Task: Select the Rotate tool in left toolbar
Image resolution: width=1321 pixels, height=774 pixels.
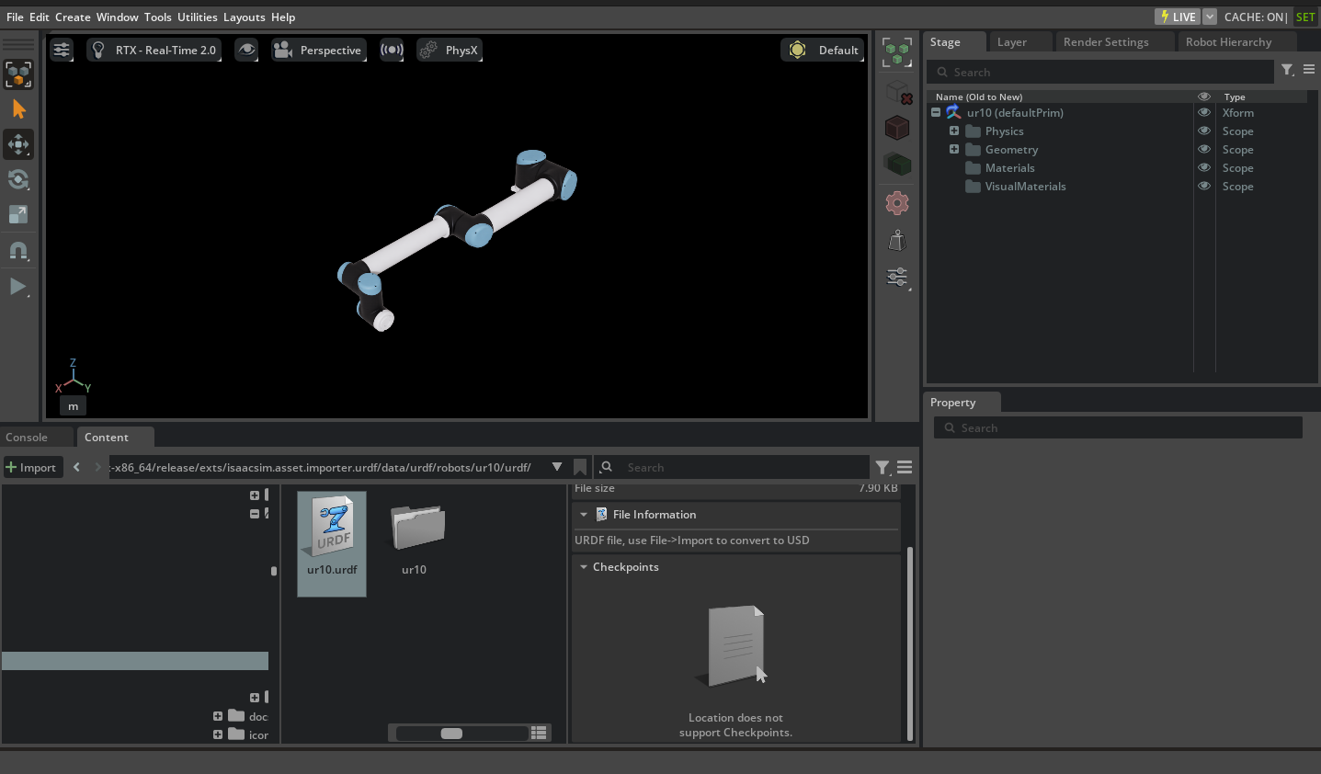Action: click(18, 179)
